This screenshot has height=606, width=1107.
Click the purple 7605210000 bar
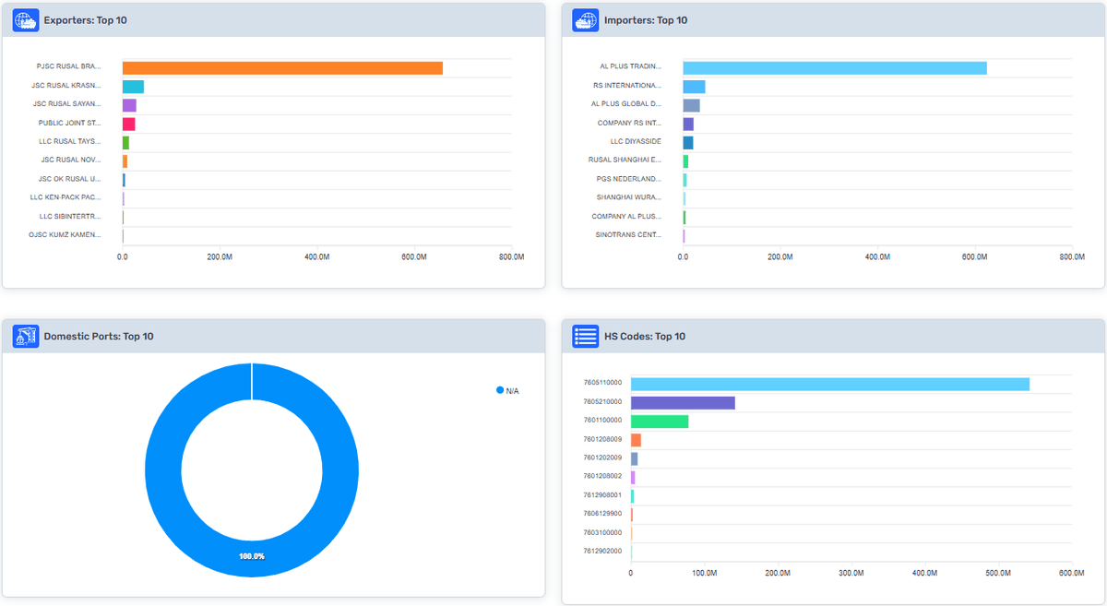tap(683, 403)
